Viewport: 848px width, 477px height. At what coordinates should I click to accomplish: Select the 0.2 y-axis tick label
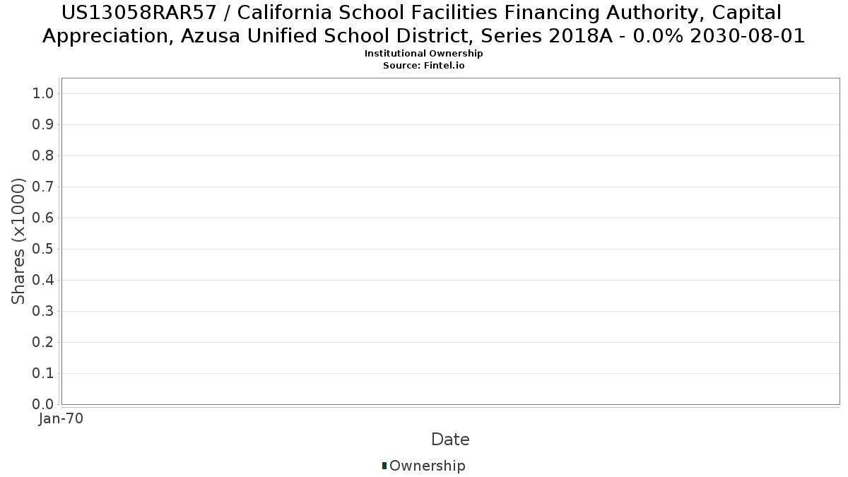[x=44, y=343]
